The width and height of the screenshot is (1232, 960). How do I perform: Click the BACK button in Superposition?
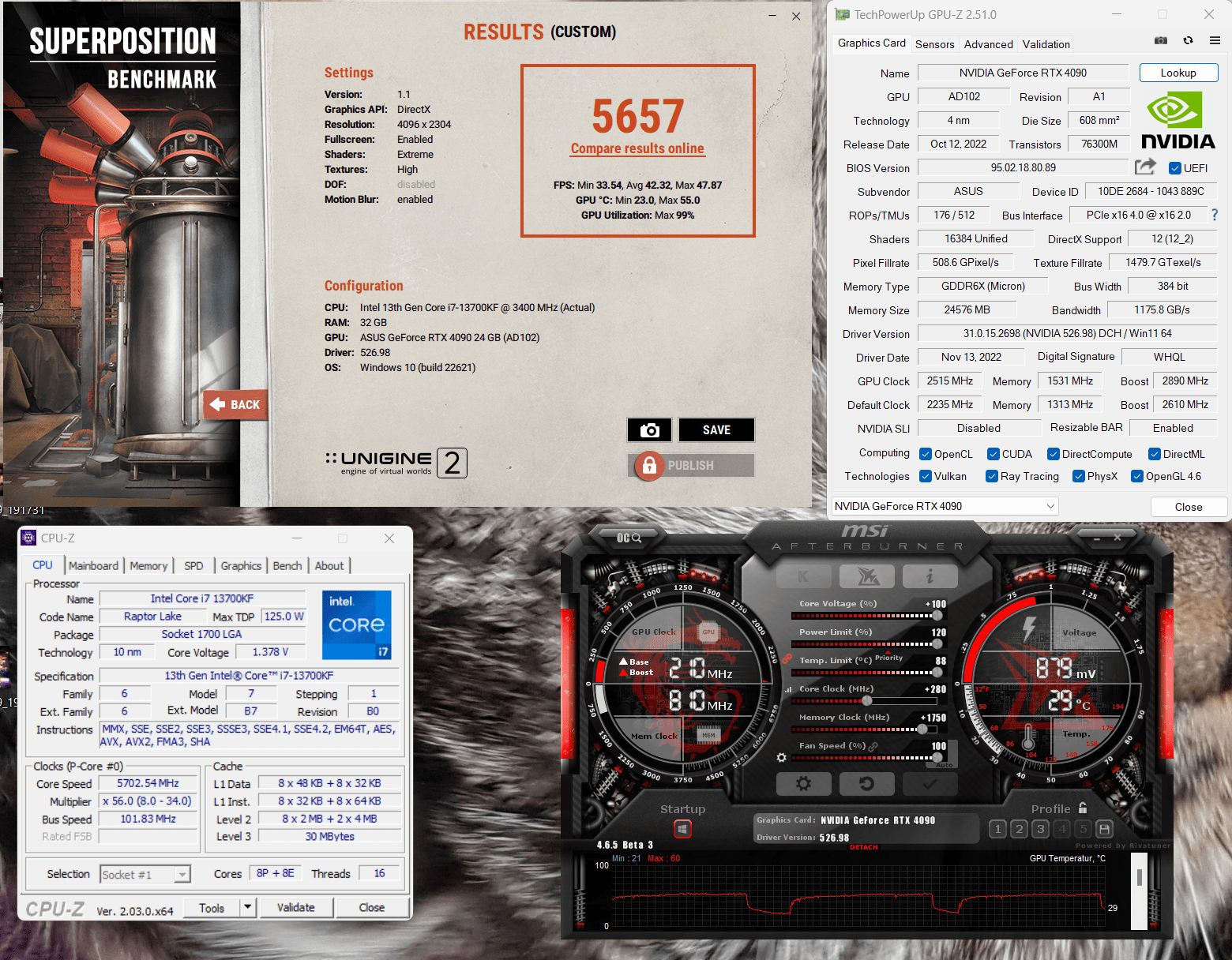(235, 404)
